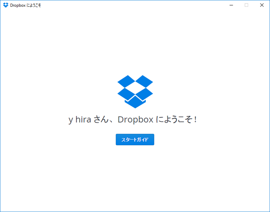Click the exclamation mark ending the welcome heading
The image size is (270, 212).
(195, 120)
